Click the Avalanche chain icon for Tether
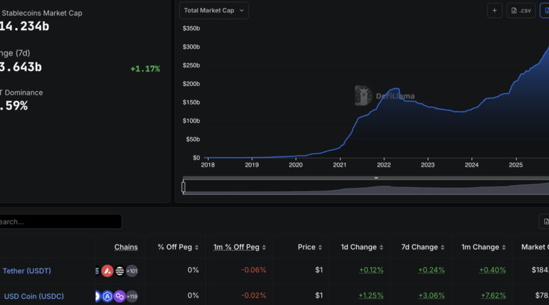The image size is (549, 305). pyautogui.click(x=107, y=270)
